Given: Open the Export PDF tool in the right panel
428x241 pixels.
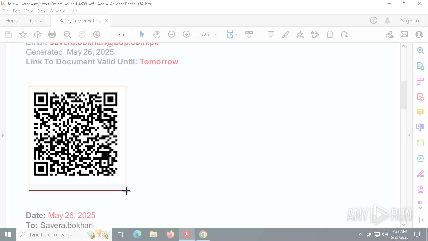Looking at the screenshot, I should [420, 66].
